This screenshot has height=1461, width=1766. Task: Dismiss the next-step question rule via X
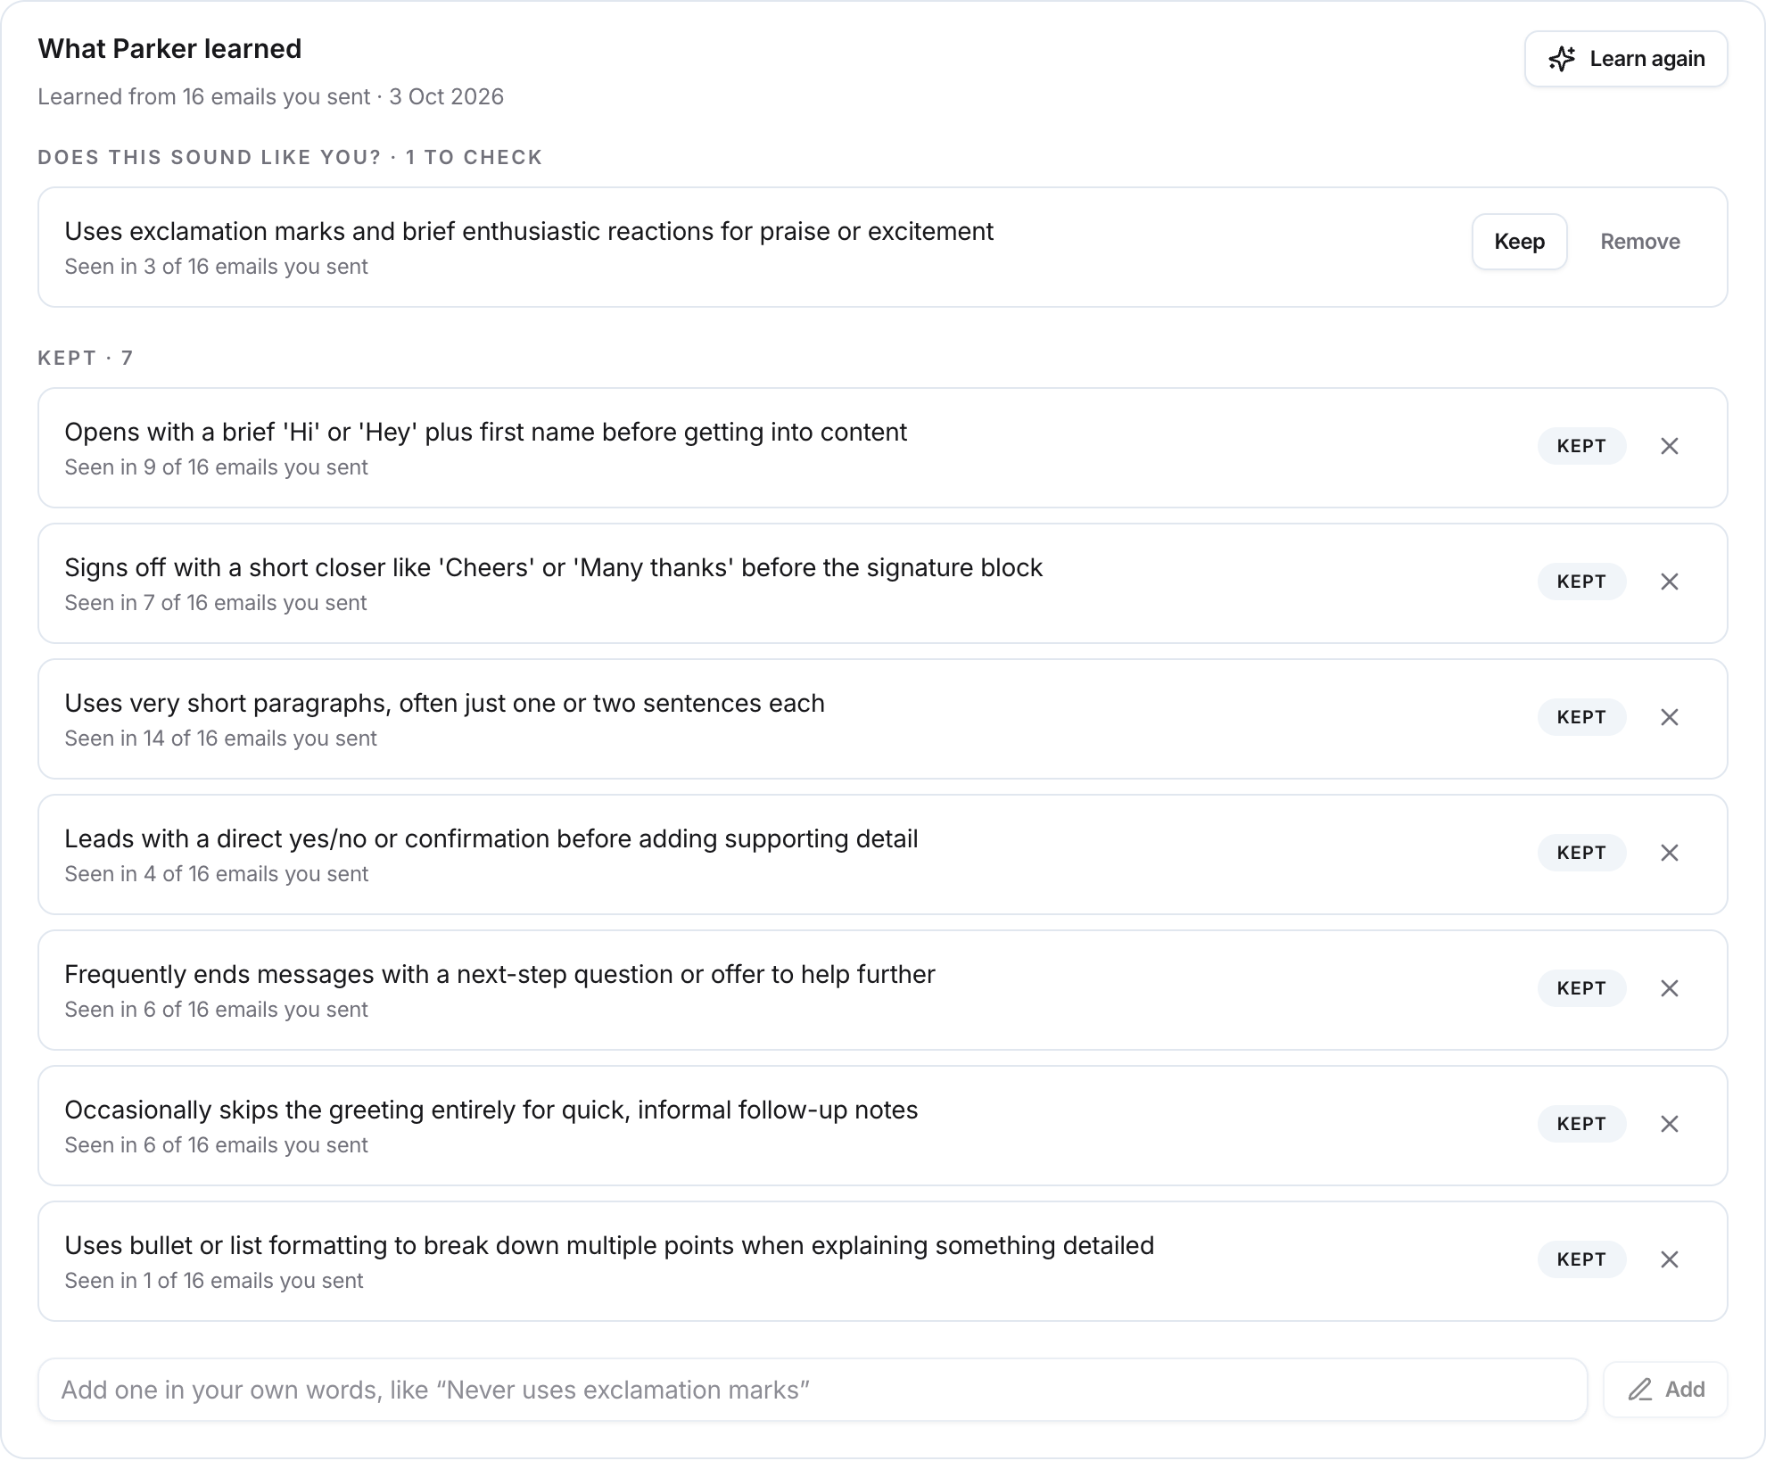(1670, 988)
